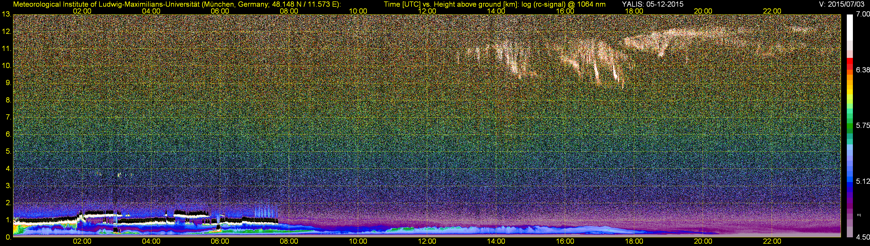Click the 16:00 label on the top time axis
This screenshot has height=246, width=870.
[x=565, y=11]
